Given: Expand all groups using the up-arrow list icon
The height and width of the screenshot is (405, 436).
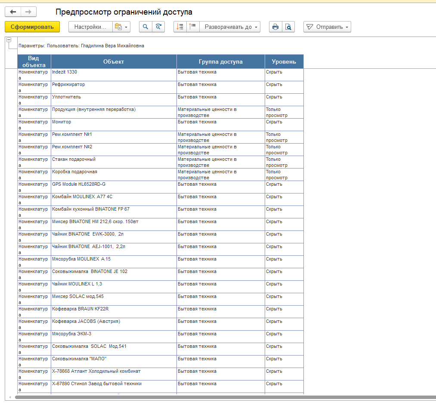Looking at the screenshot, I should 193,27.
